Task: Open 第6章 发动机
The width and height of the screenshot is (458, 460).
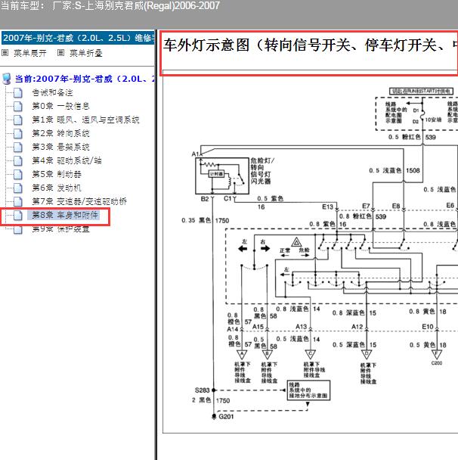Action: click(x=57, y=188)
